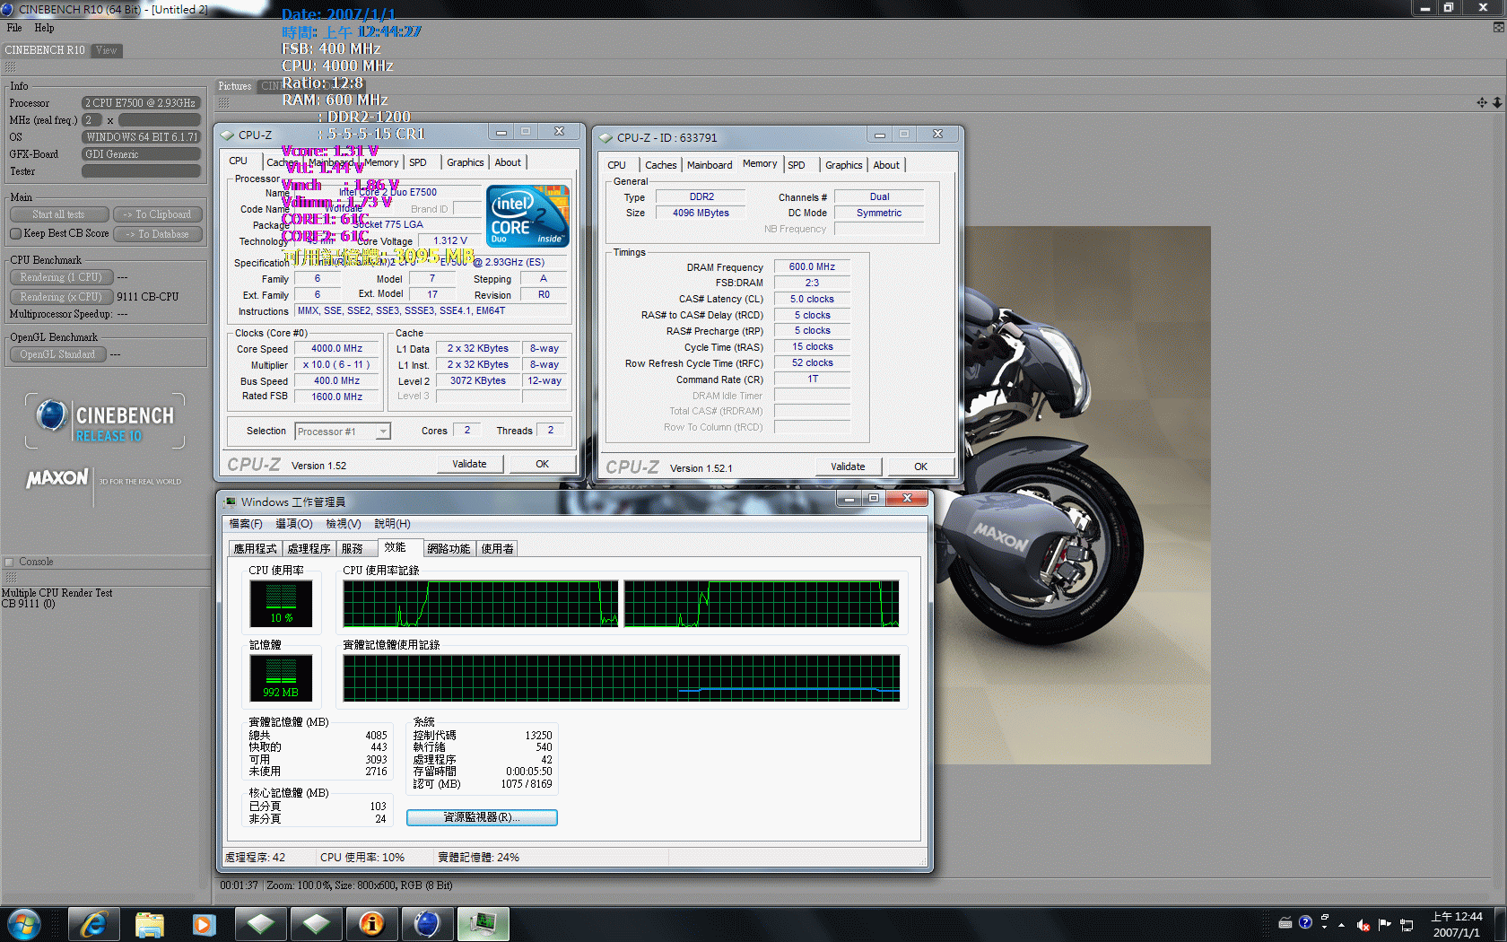
Task: Start Rendering (1 CPU) benchmark
Action: click(61, 277)
